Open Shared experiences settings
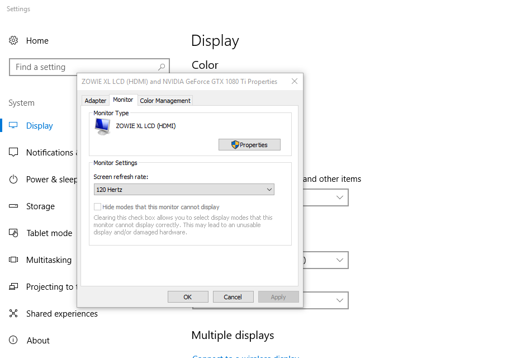The image size is (512, 358). (62, 314)
